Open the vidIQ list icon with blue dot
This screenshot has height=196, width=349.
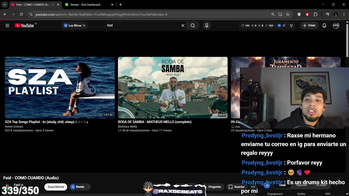pos(284,26)
